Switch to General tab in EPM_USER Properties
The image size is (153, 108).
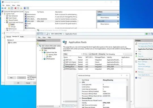[x=9, y=37]
